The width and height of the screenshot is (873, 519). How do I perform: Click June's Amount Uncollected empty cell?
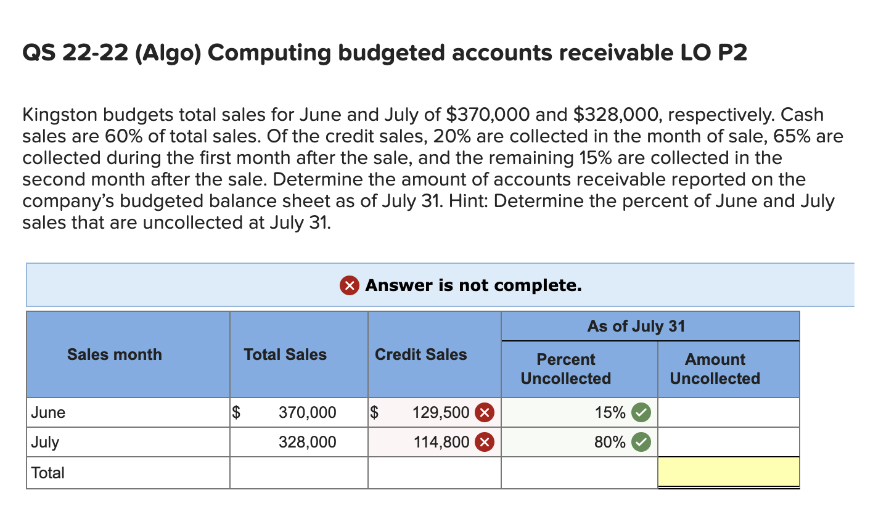[728, 412]
